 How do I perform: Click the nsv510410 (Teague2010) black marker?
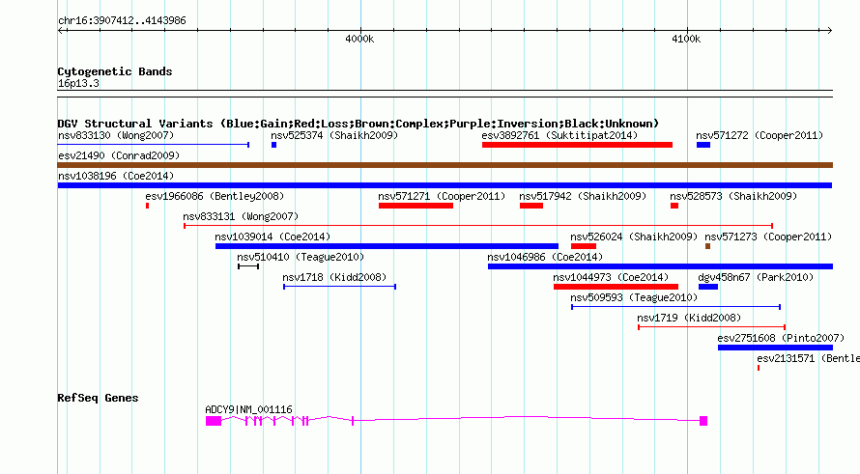248,266
